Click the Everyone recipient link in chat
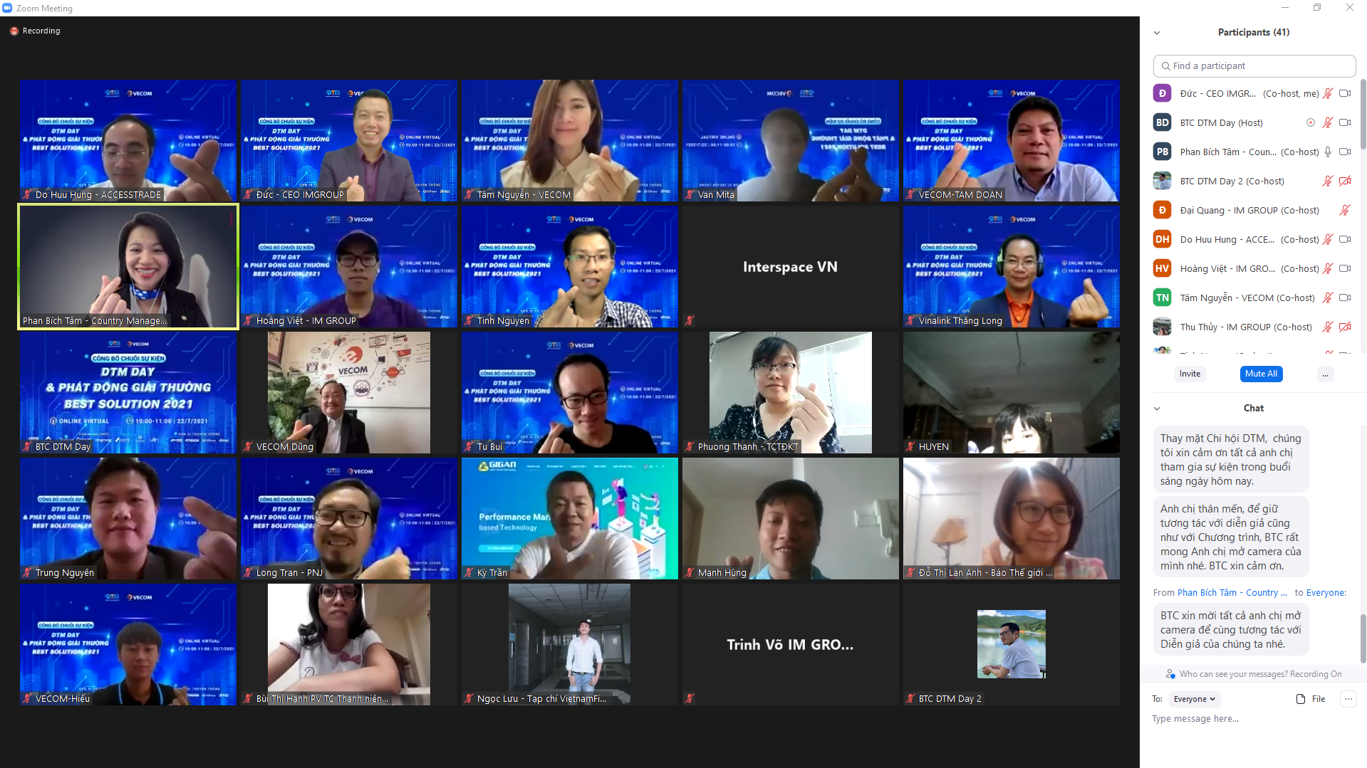Viewport: 1367px width, 768px height. [1326, 593]
